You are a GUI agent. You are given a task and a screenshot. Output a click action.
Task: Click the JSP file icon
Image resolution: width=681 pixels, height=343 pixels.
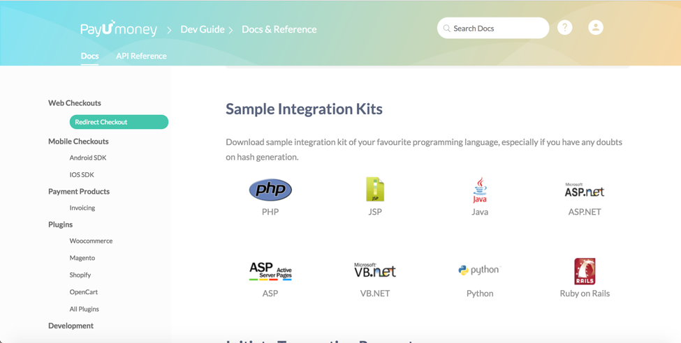tap(375, 190)
